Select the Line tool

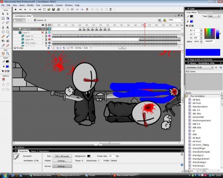[x=3, y=23]
